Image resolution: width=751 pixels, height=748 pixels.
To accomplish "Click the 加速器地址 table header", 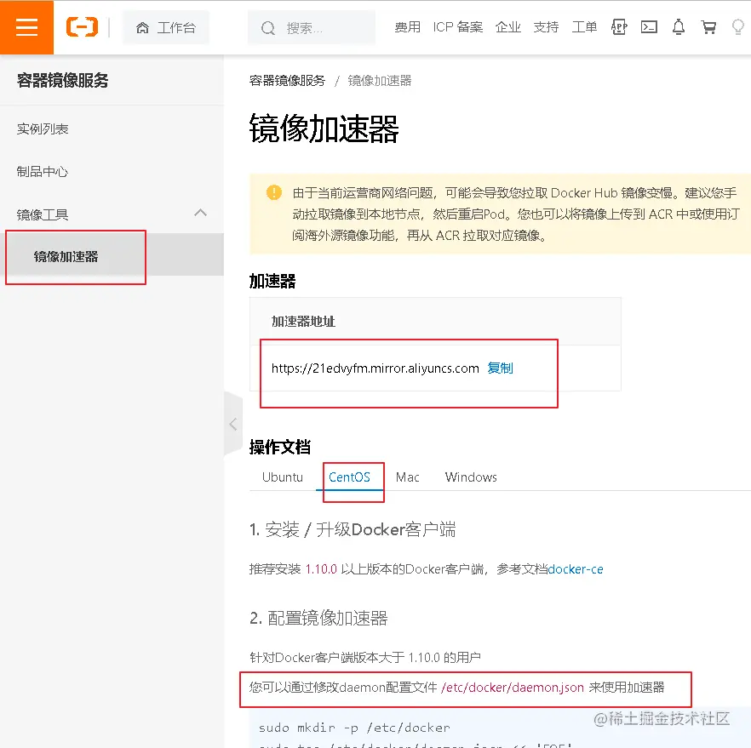I will pyautogui.click(x=303, y=322).
